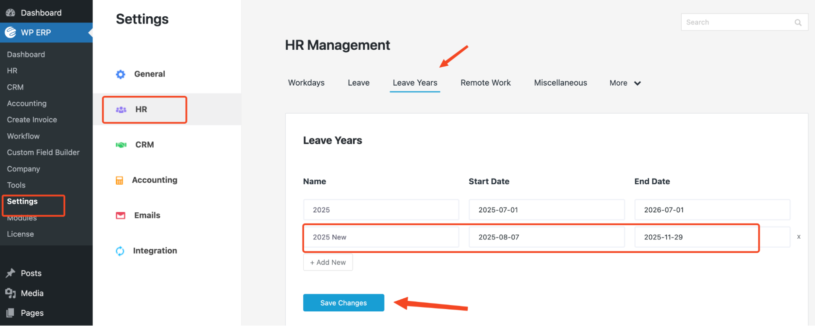Focus the Search input field
Image resolution: width=815 pixels, height=326 pixels.
(x=738, y=22)
